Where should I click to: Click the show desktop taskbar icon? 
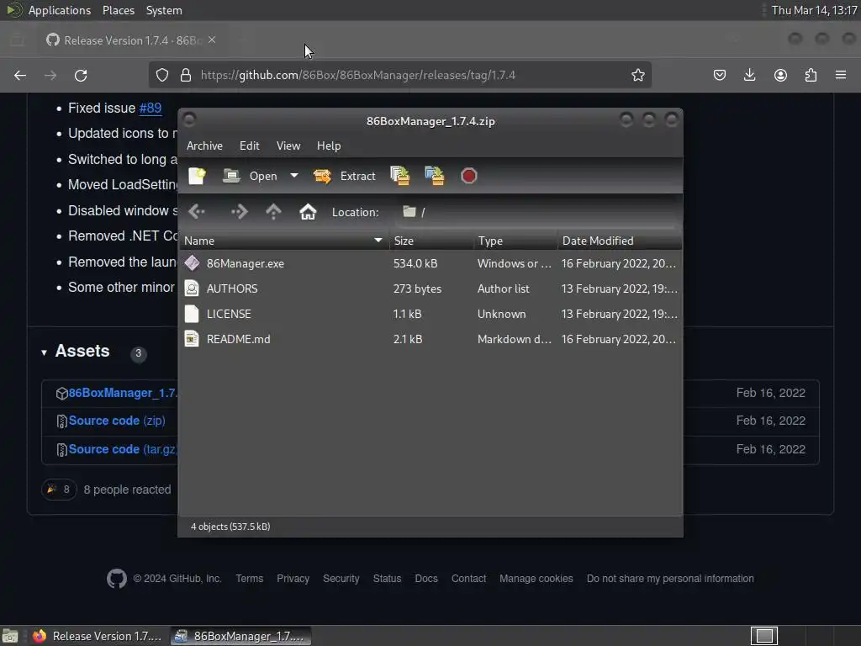tap(10, 636)
